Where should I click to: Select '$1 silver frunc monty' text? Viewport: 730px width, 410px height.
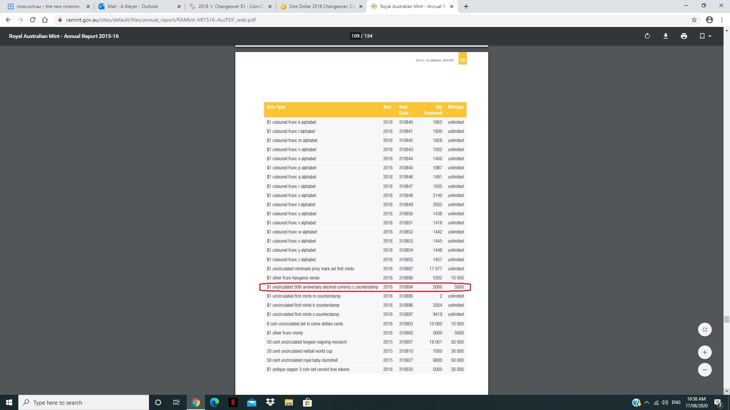(285, 333)
